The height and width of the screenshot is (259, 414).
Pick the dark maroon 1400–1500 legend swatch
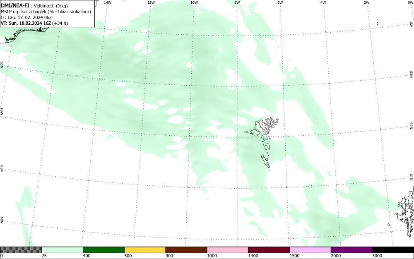point(269,250)
